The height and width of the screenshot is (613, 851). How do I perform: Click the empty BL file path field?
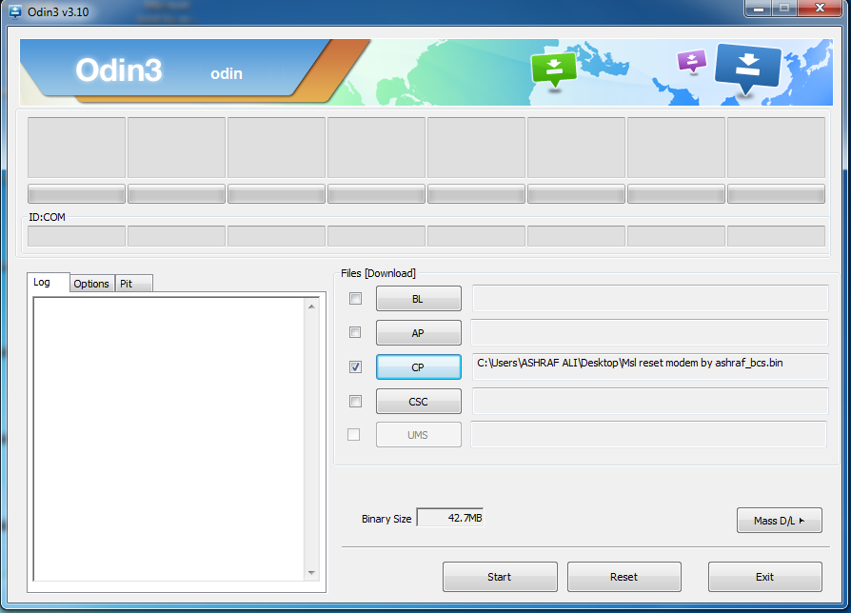tap(650, 298)
